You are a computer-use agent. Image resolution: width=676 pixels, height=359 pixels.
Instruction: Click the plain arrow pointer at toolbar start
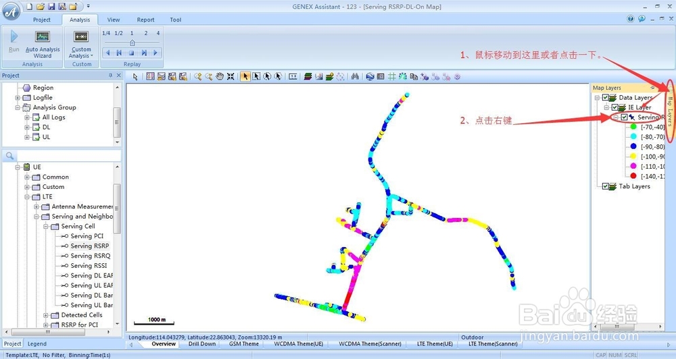pyautogui.click(x=135, y=76)
